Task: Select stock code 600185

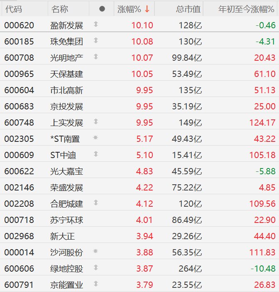Action: pyautogui.click(x=19, y=42)
